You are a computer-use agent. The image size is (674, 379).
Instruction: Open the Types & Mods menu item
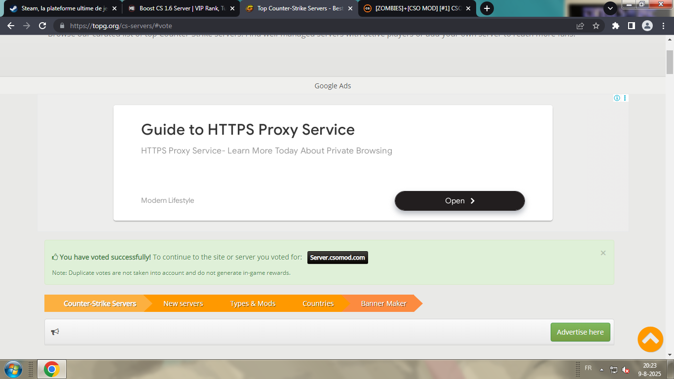[x=253, y=303]
